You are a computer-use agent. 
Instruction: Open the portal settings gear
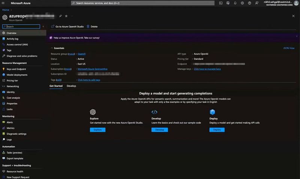click(242, 3)
